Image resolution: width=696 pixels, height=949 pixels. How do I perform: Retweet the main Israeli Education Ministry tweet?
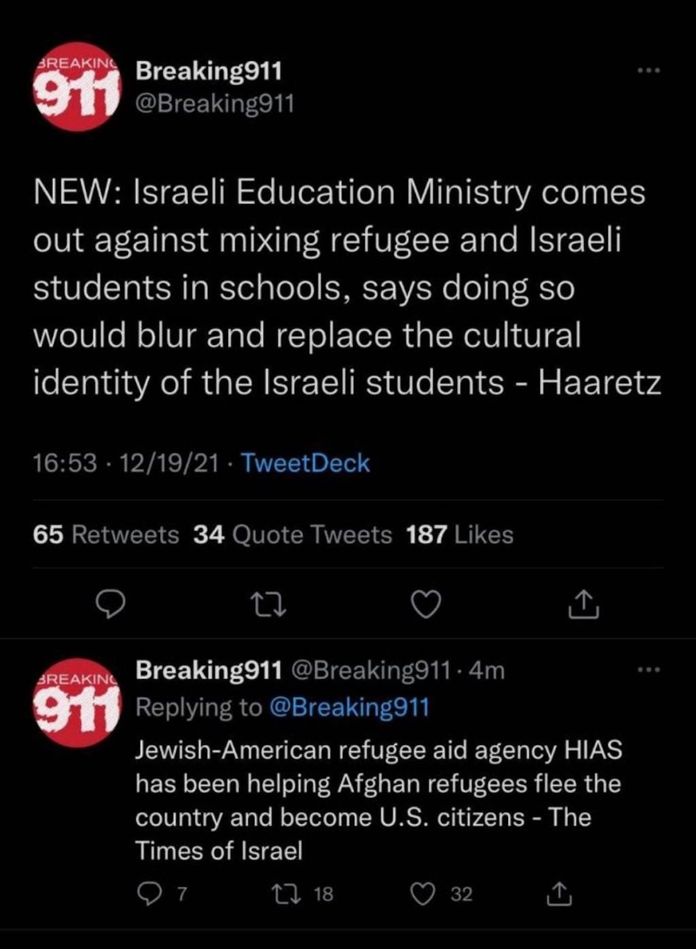coord(269,605)
